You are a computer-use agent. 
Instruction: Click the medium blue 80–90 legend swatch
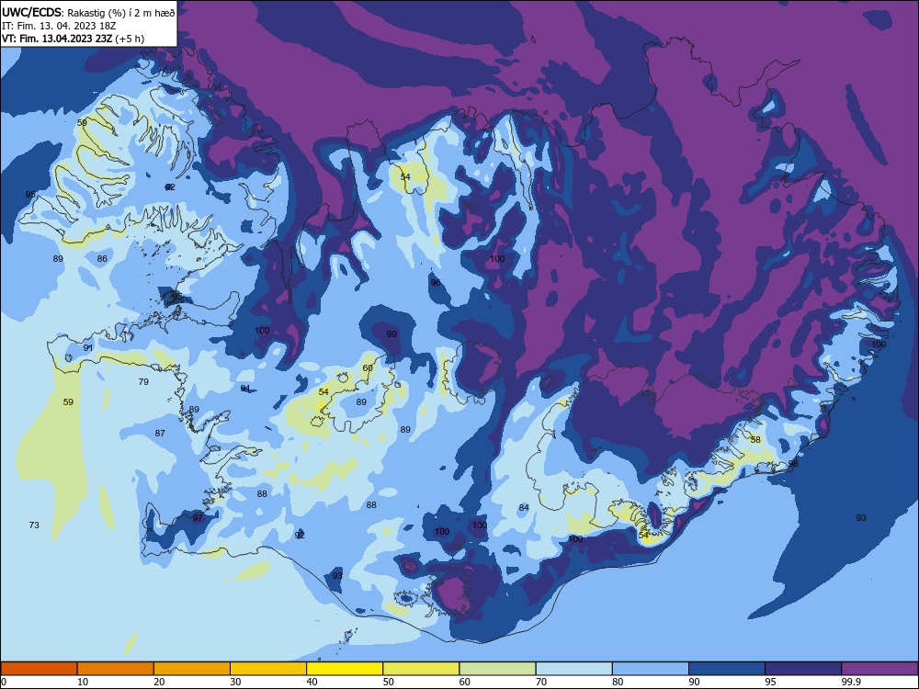click(651, 669)
